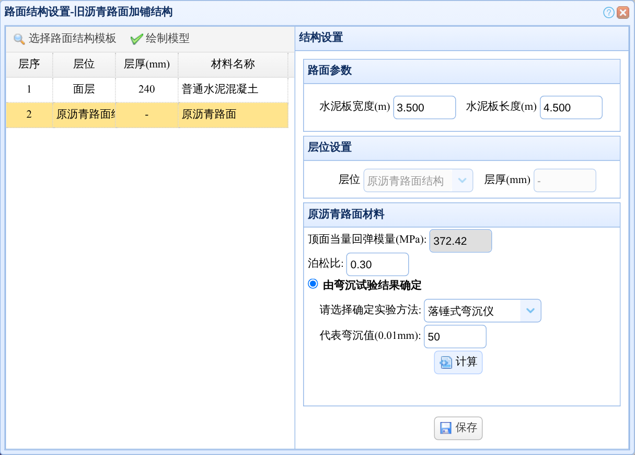Click the 水泥板宽度 input field
635x455 pixels.
pyautogui.click(x=425, y=107)
